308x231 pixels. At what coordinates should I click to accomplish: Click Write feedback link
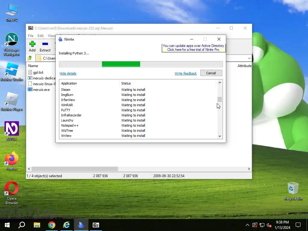click(x=186, y=73)
